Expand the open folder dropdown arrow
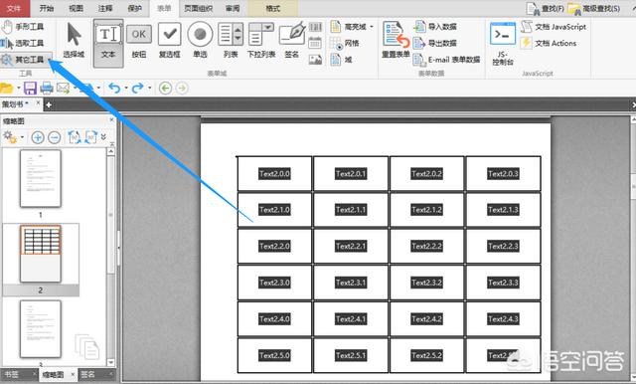Viewport: 636px width, 384px height. [18, 89]
